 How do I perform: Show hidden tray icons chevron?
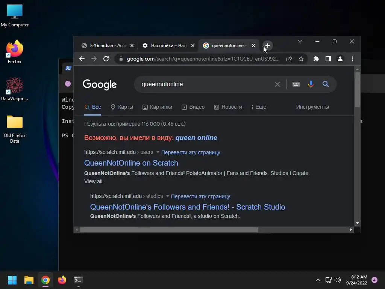pos(318,280)
